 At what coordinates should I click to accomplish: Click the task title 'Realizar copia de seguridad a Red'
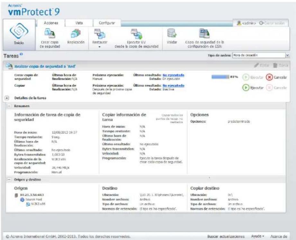tap(45, 66)
